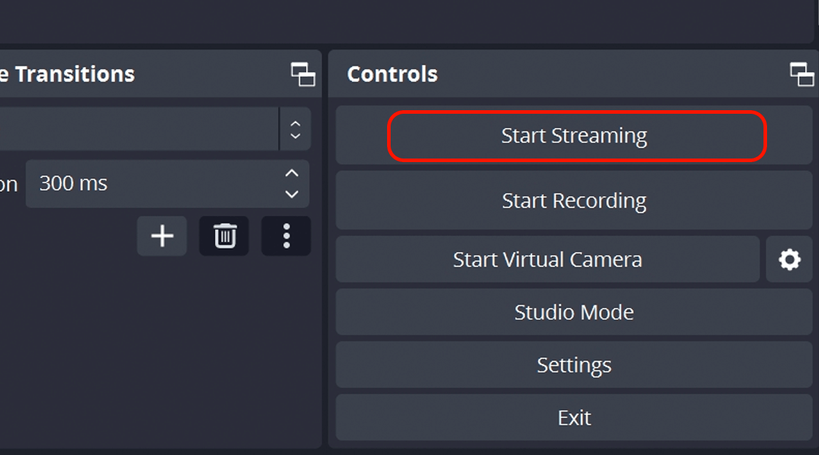819x455 pixels.
Task: Click inside the 300 ms duration field
Action: (142, 183)
